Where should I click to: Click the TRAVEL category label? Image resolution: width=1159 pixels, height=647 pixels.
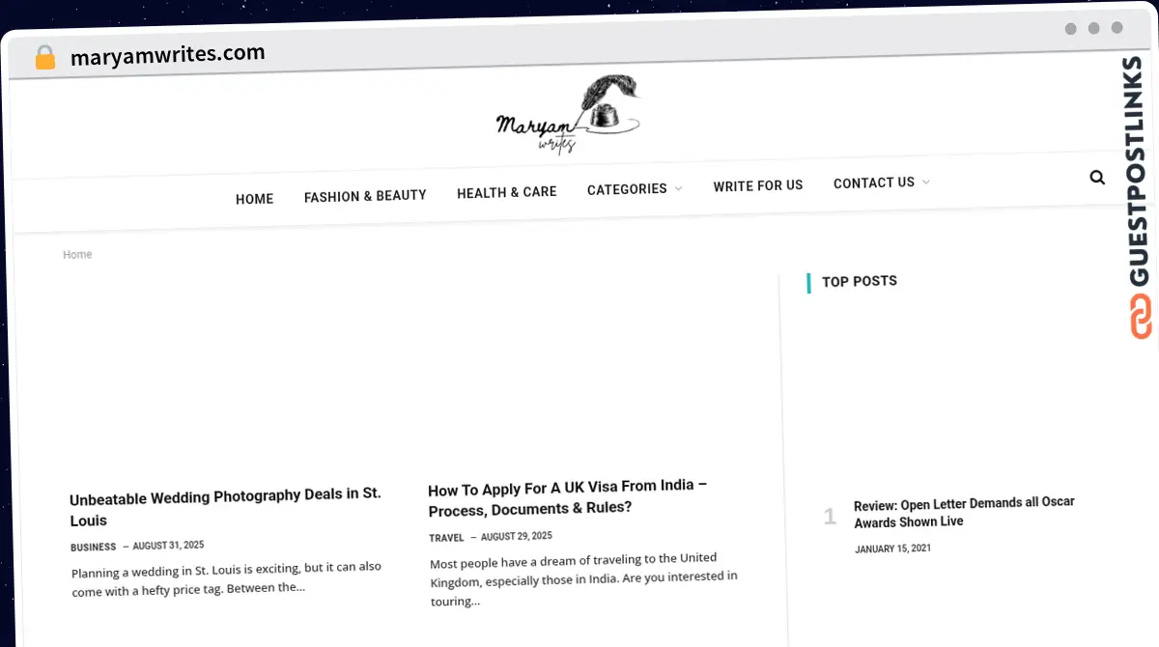coord(446,537)
